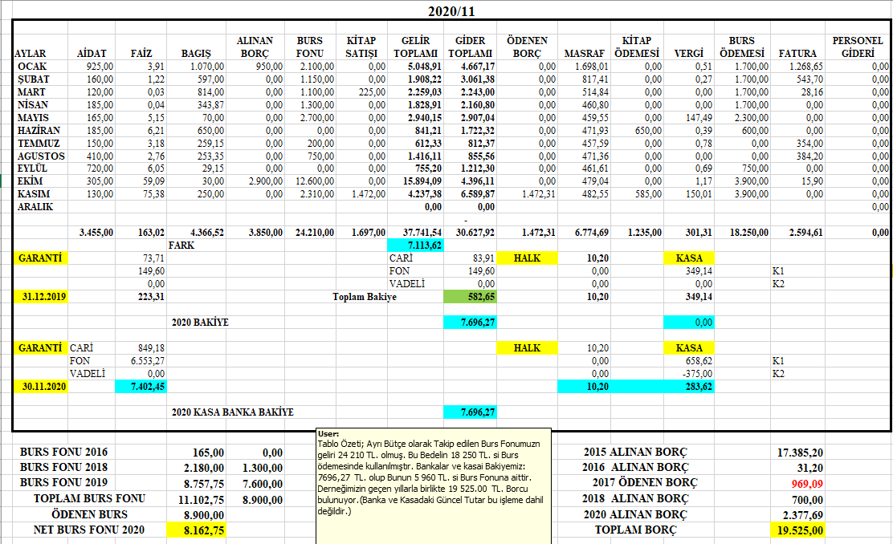Click the EKİM gelir toplamı 15.894,09
893x544 pixels.
[x=422, y=181]
